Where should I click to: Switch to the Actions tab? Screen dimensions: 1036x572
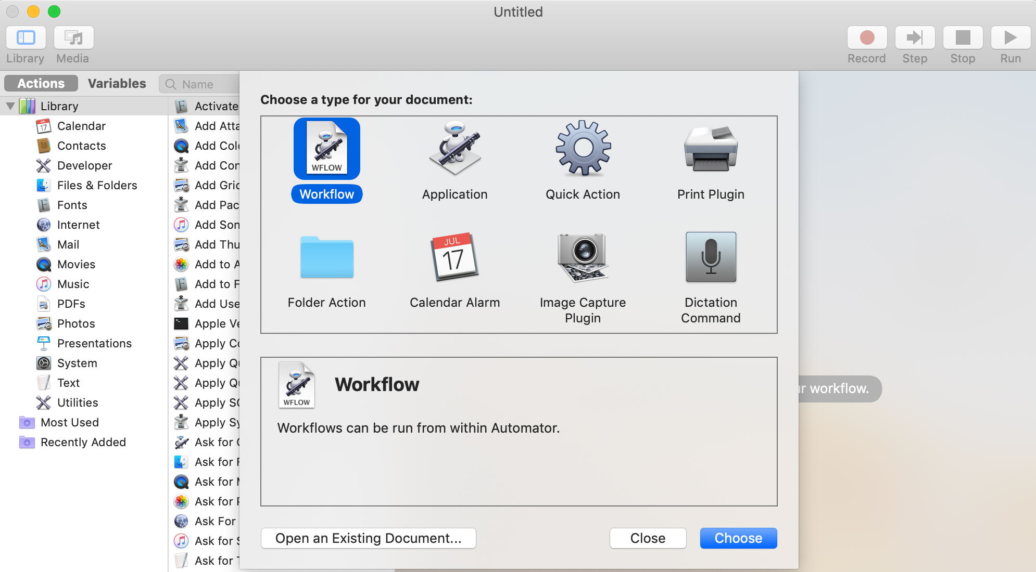click(41, 83)
